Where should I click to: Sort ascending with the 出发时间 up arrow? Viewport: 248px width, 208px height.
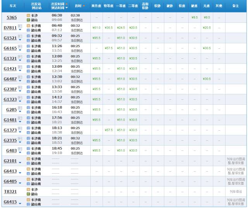coord(66,4)
